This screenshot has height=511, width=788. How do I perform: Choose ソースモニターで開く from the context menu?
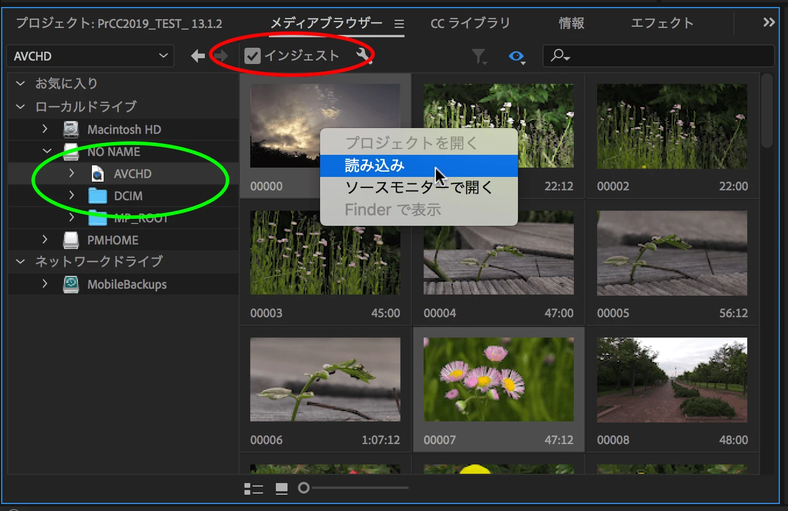click(x=419, y=187)
